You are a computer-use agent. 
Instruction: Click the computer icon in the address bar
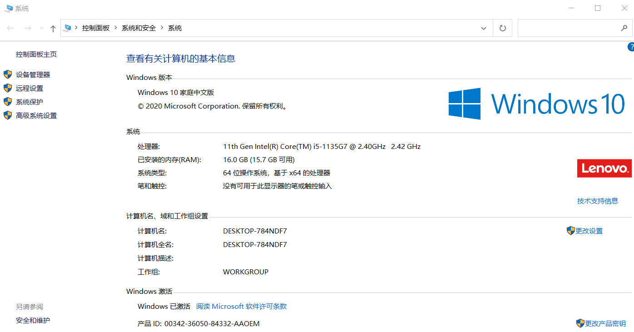67,28
